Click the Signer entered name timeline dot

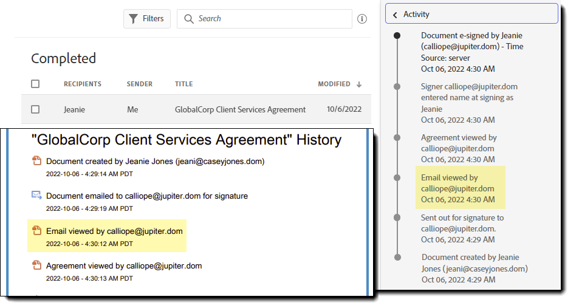(x=397, y=86)
